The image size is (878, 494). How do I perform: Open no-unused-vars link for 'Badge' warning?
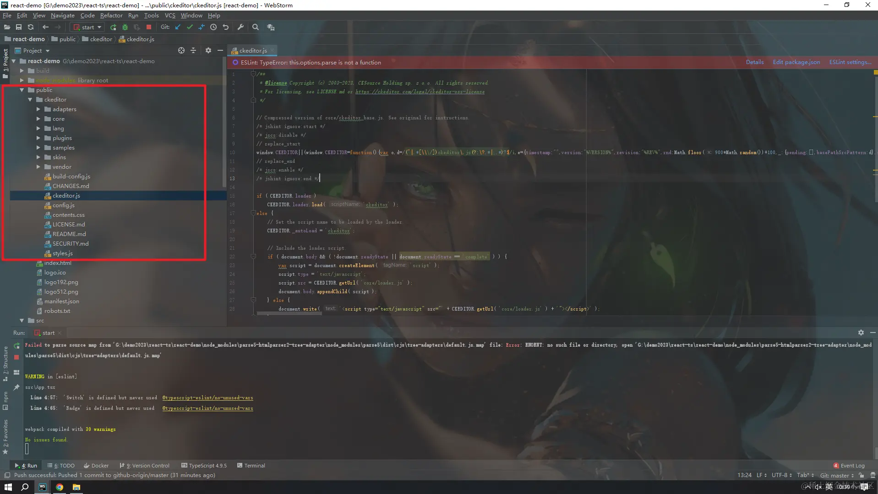tap(207, 408)
